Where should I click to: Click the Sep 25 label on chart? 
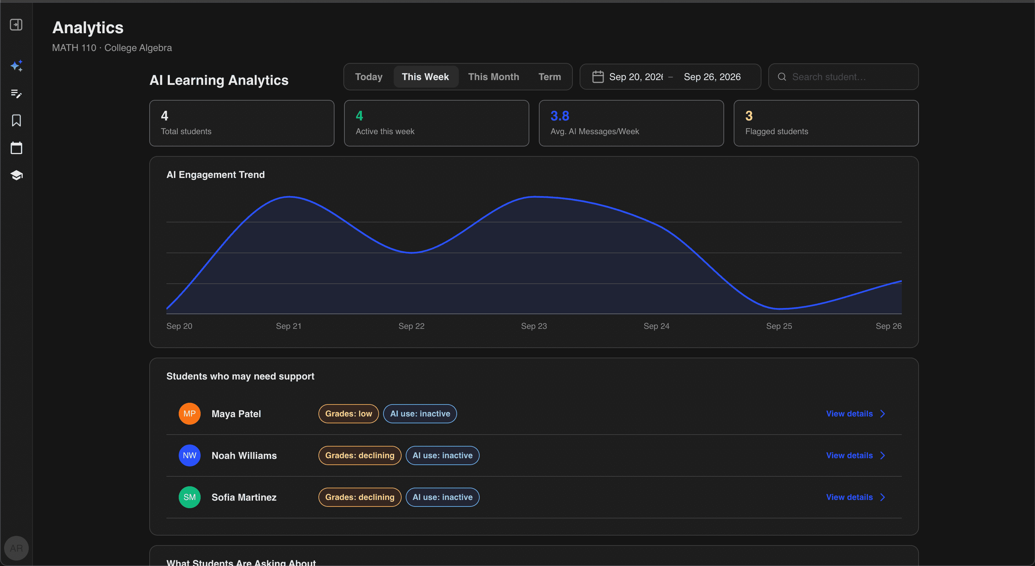(779, 326)
